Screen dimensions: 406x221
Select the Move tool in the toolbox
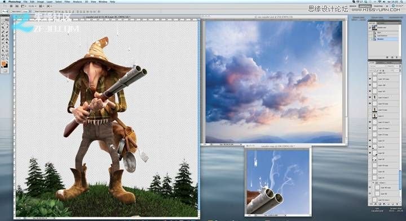[x=7, y=20]
